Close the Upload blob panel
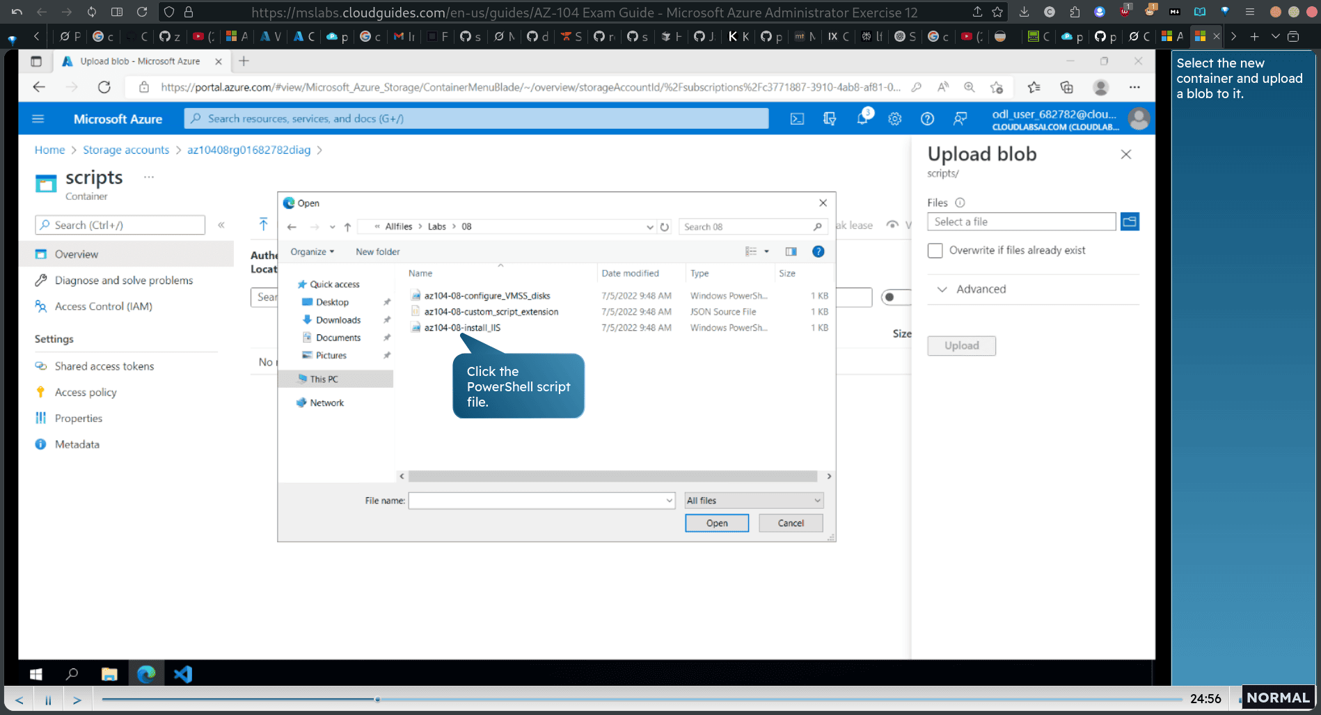1321x715 pixels. coord(1126,155)
